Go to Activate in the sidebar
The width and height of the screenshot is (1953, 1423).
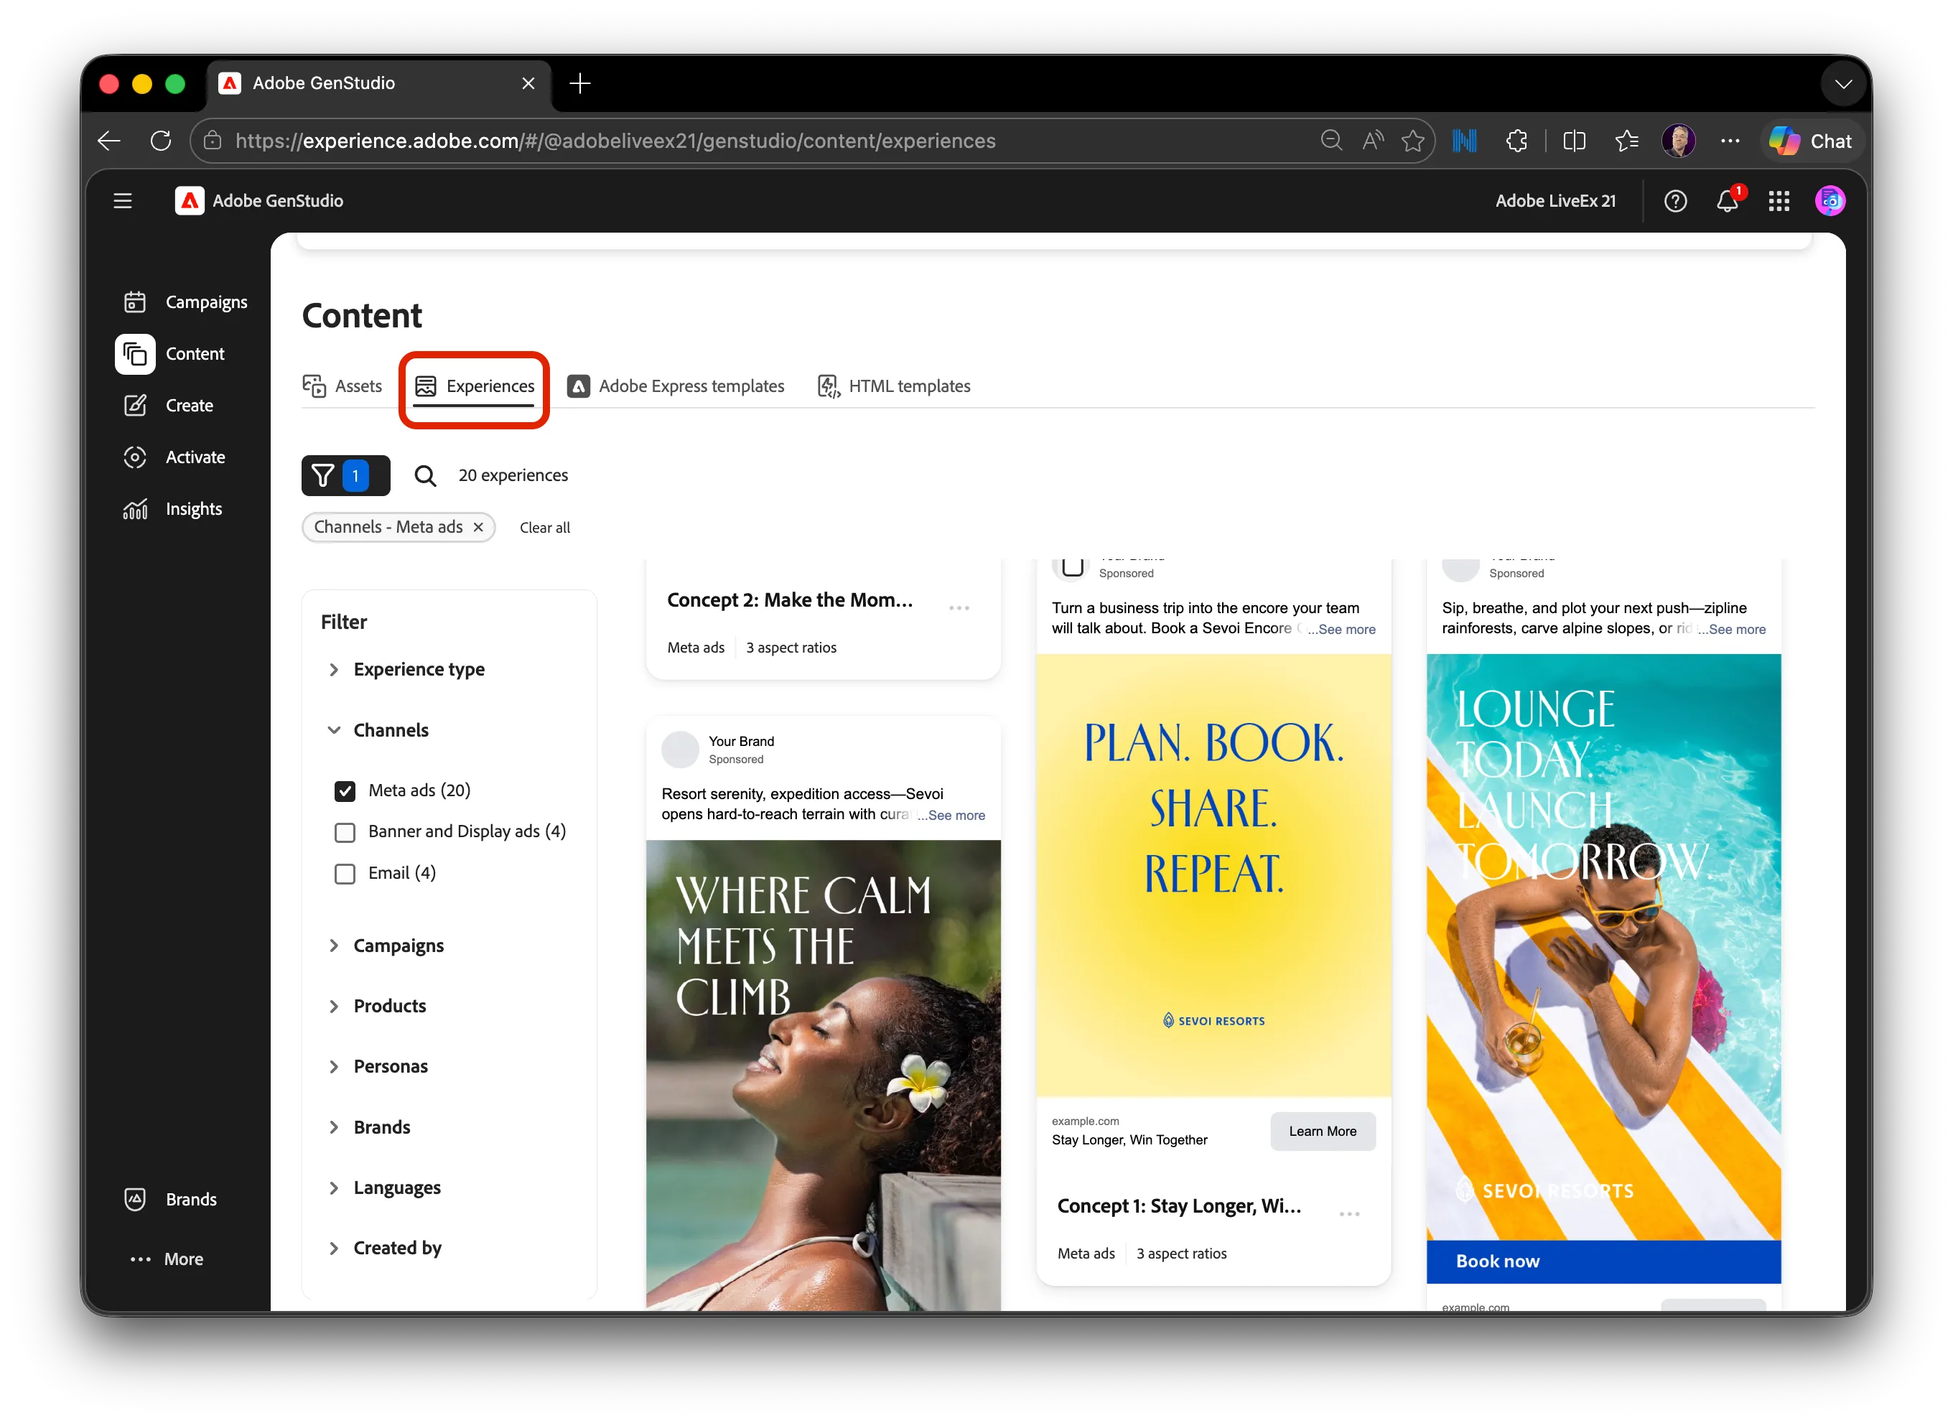(174, 457)
